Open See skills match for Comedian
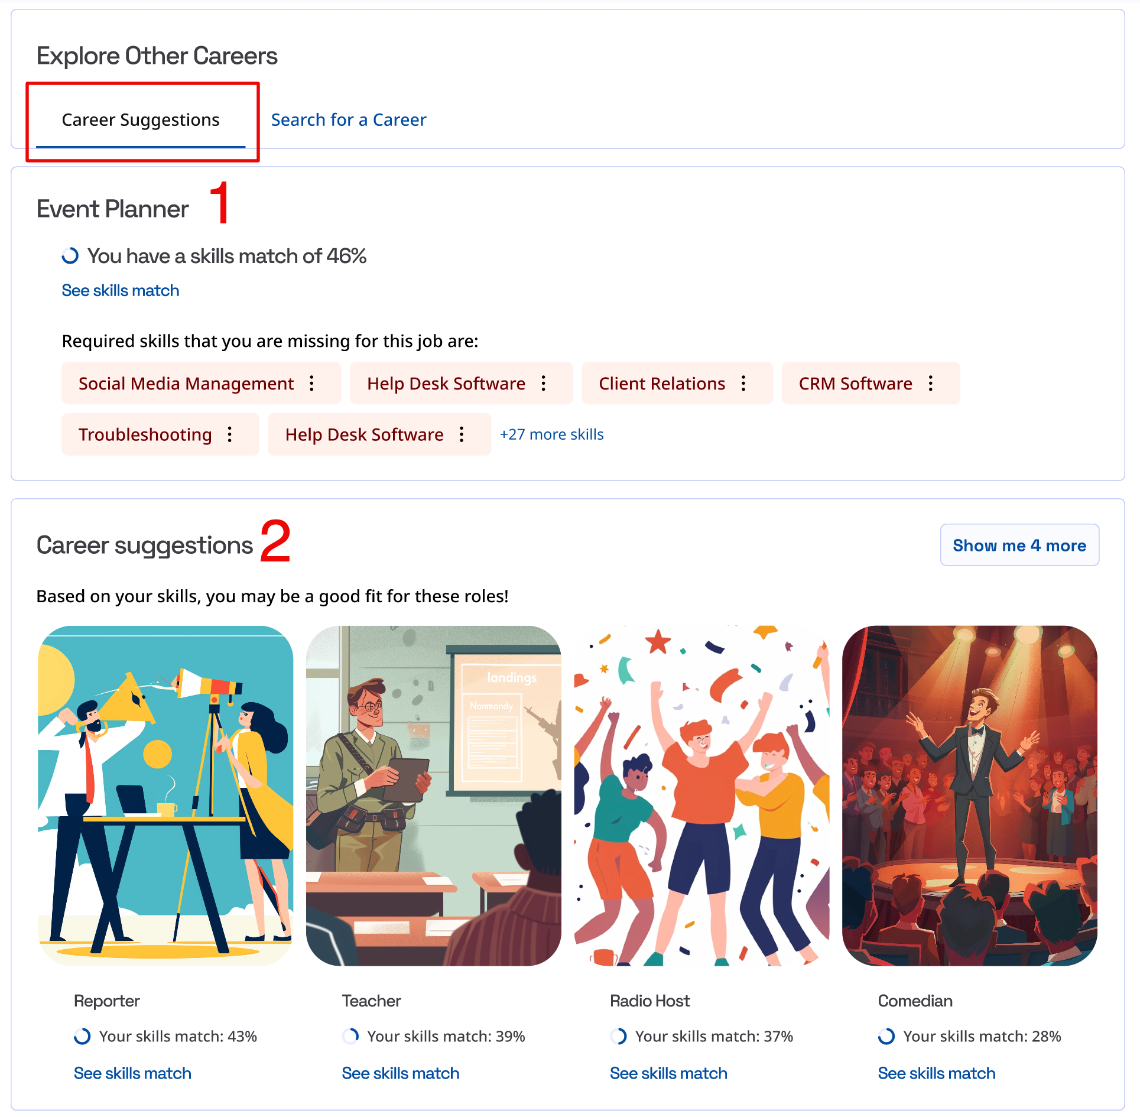Screen dimensions: 1140x1117 click(x=936, y=1073)
